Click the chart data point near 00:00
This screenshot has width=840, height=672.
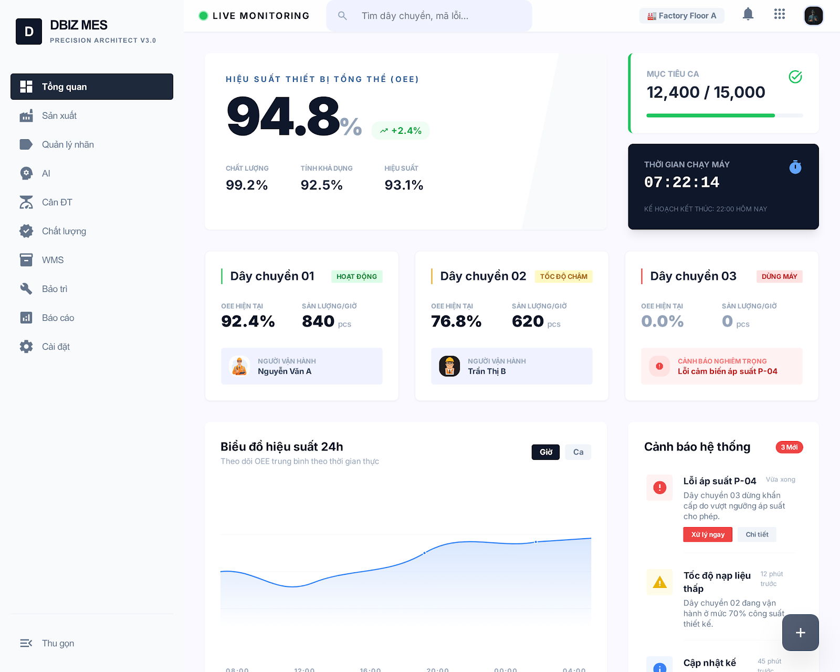point(535,542)
